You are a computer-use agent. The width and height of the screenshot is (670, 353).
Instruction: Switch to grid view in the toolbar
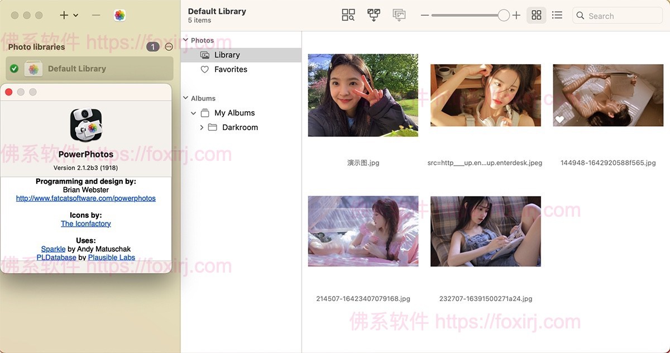pyautogui.click(x=535, y=15)
